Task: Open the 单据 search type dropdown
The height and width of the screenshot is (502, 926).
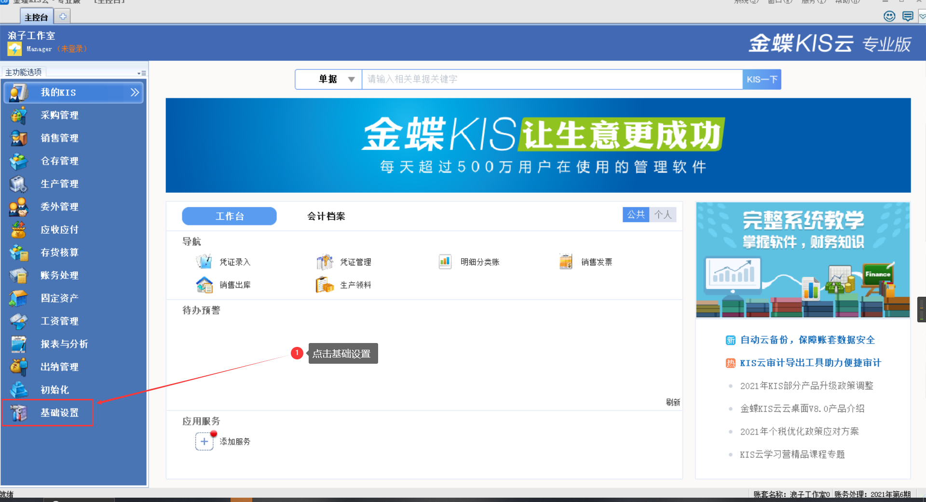Action: [328, 79]
